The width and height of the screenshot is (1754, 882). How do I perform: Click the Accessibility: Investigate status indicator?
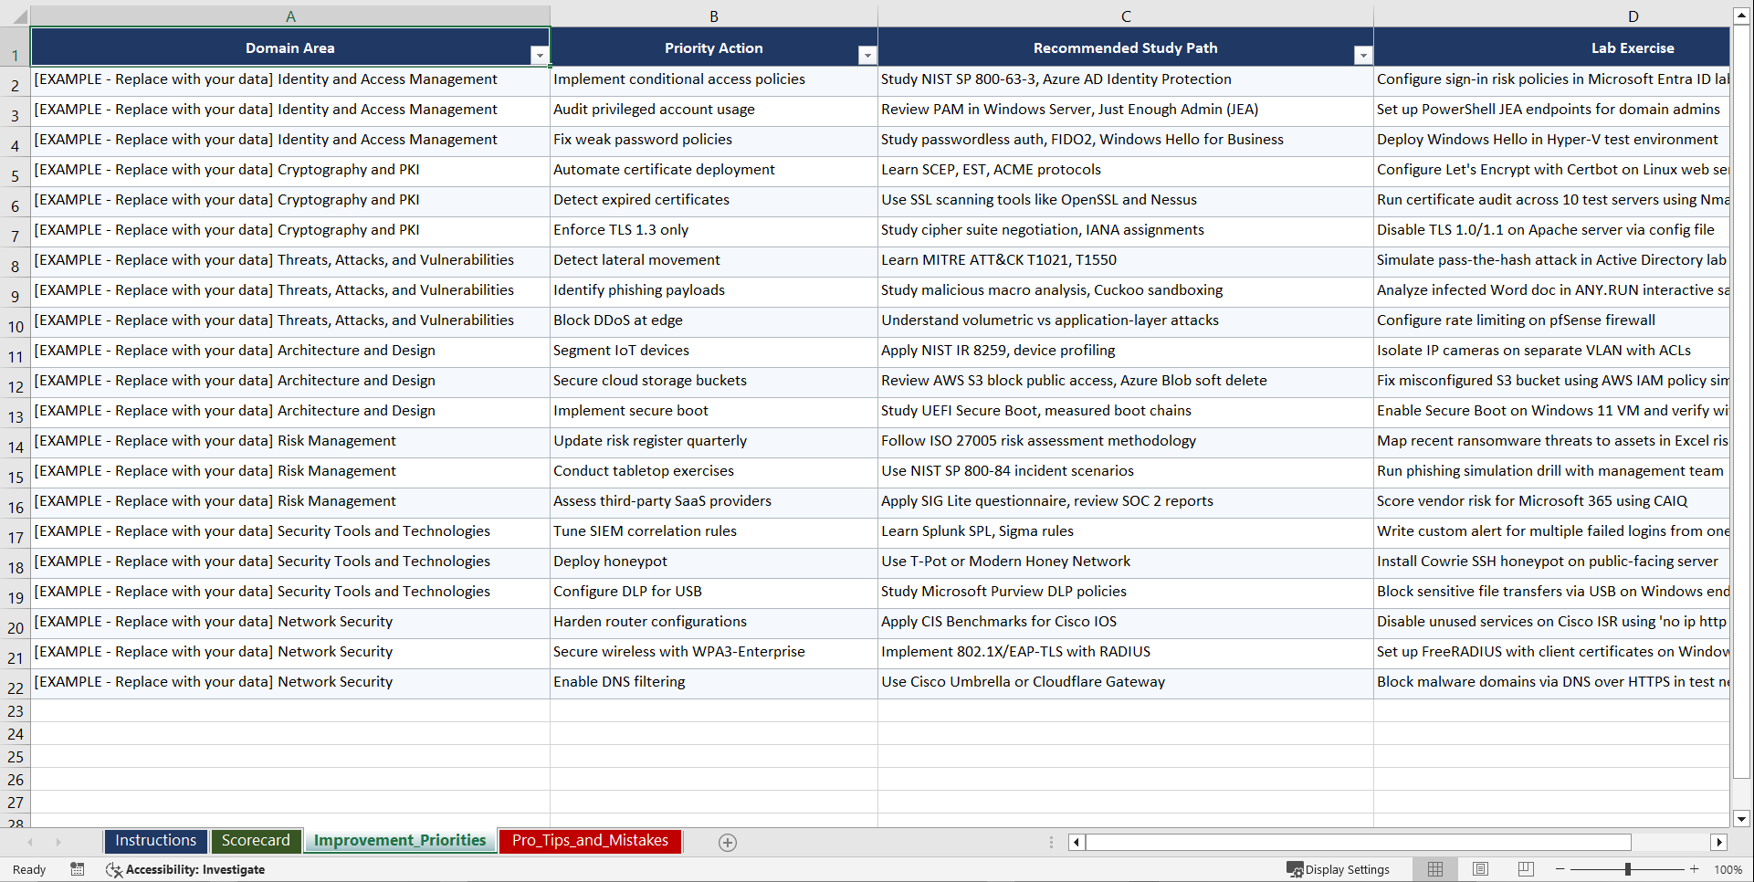[x=186, y=869]
